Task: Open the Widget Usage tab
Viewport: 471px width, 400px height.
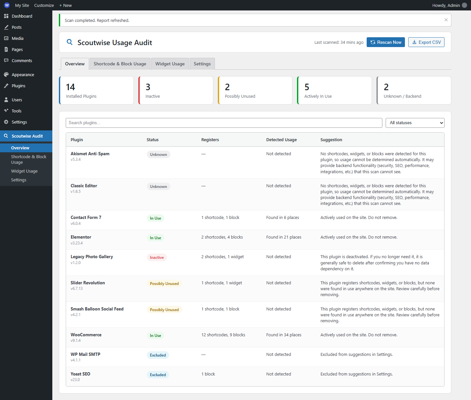Action: pyautogui.click(x=170, y=64)
